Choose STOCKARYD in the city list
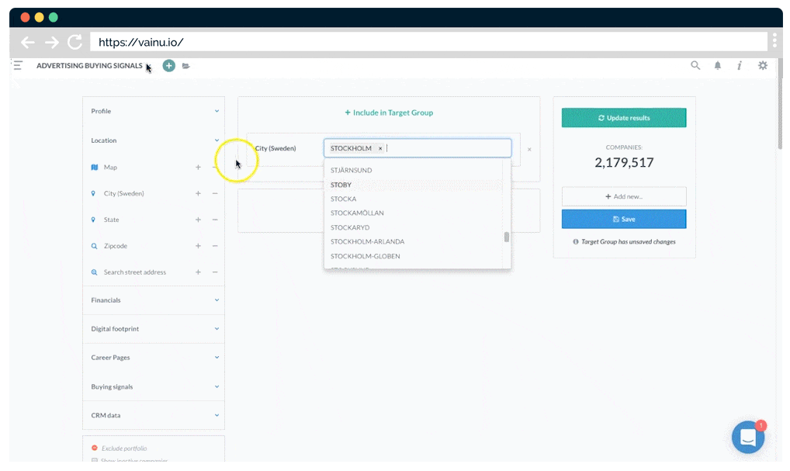 (350, 227)
